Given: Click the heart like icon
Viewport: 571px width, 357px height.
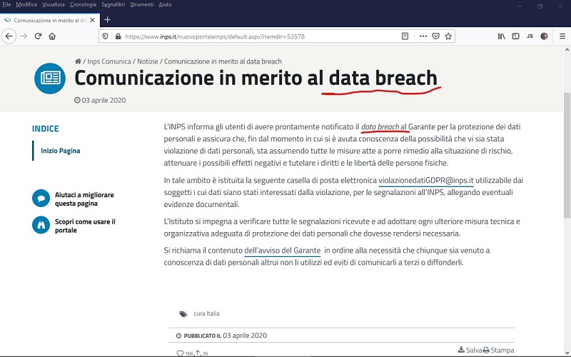Looking at the screenshot, I should pos(180,353).
